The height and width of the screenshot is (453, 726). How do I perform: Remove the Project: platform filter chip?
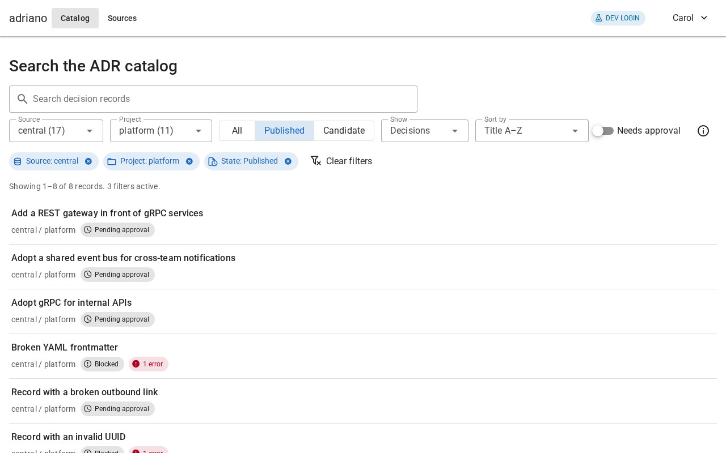point(189,161)
